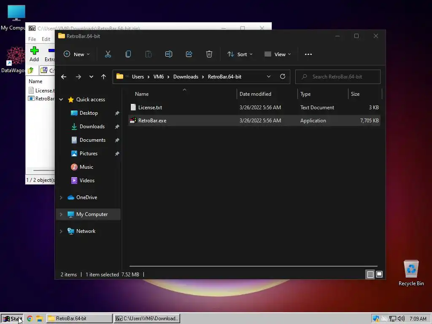Click the volume speaker tray icon

click(401, 319)
